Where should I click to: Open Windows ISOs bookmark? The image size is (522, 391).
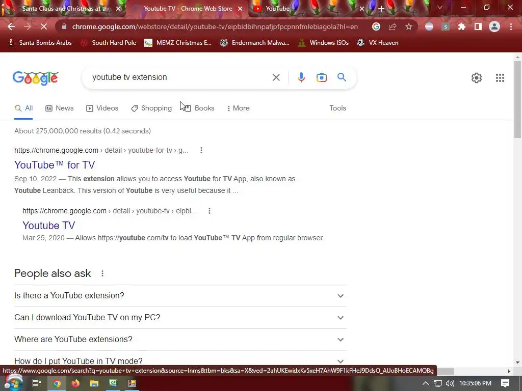click(323, 43)
